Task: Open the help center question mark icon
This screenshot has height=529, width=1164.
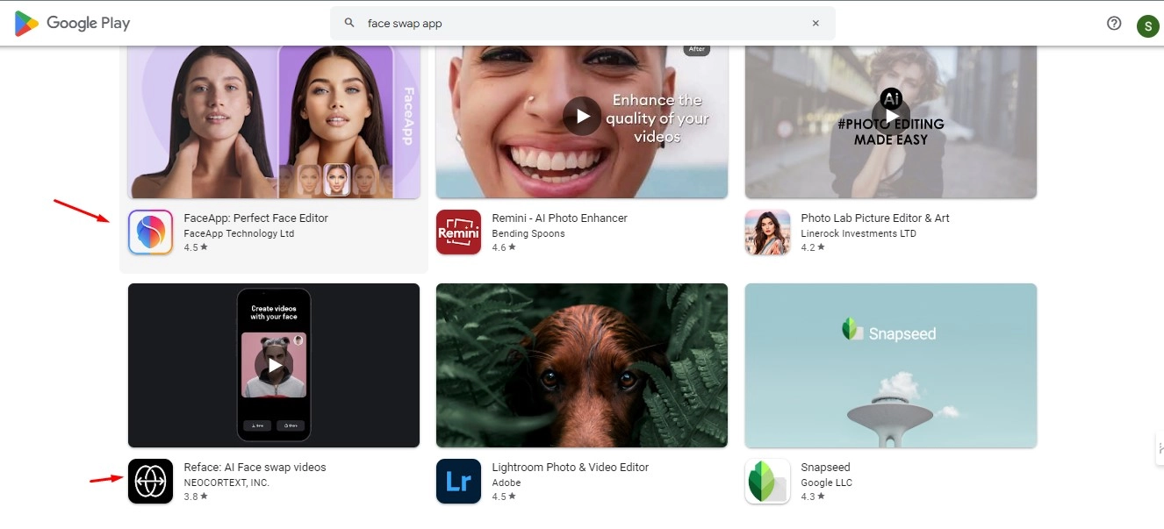Action: pyautogui.click(x=1114, y=24)
